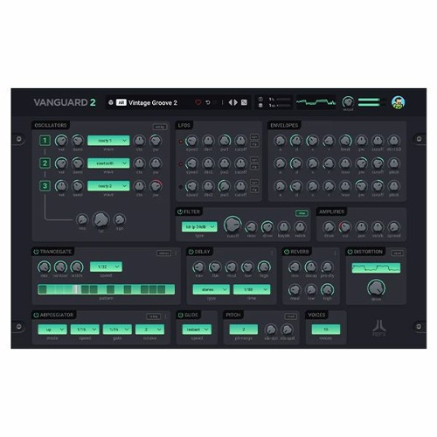Open the Trancegate three-dot options menu
The height and width of the screenshot is (437, 437).
point(176,253)
